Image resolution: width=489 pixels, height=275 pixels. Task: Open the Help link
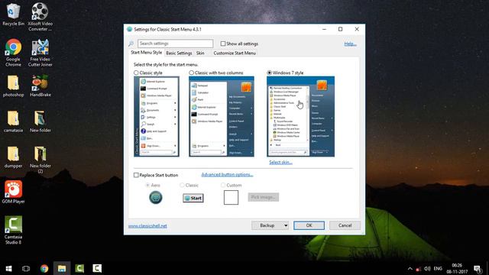point(350,44)
